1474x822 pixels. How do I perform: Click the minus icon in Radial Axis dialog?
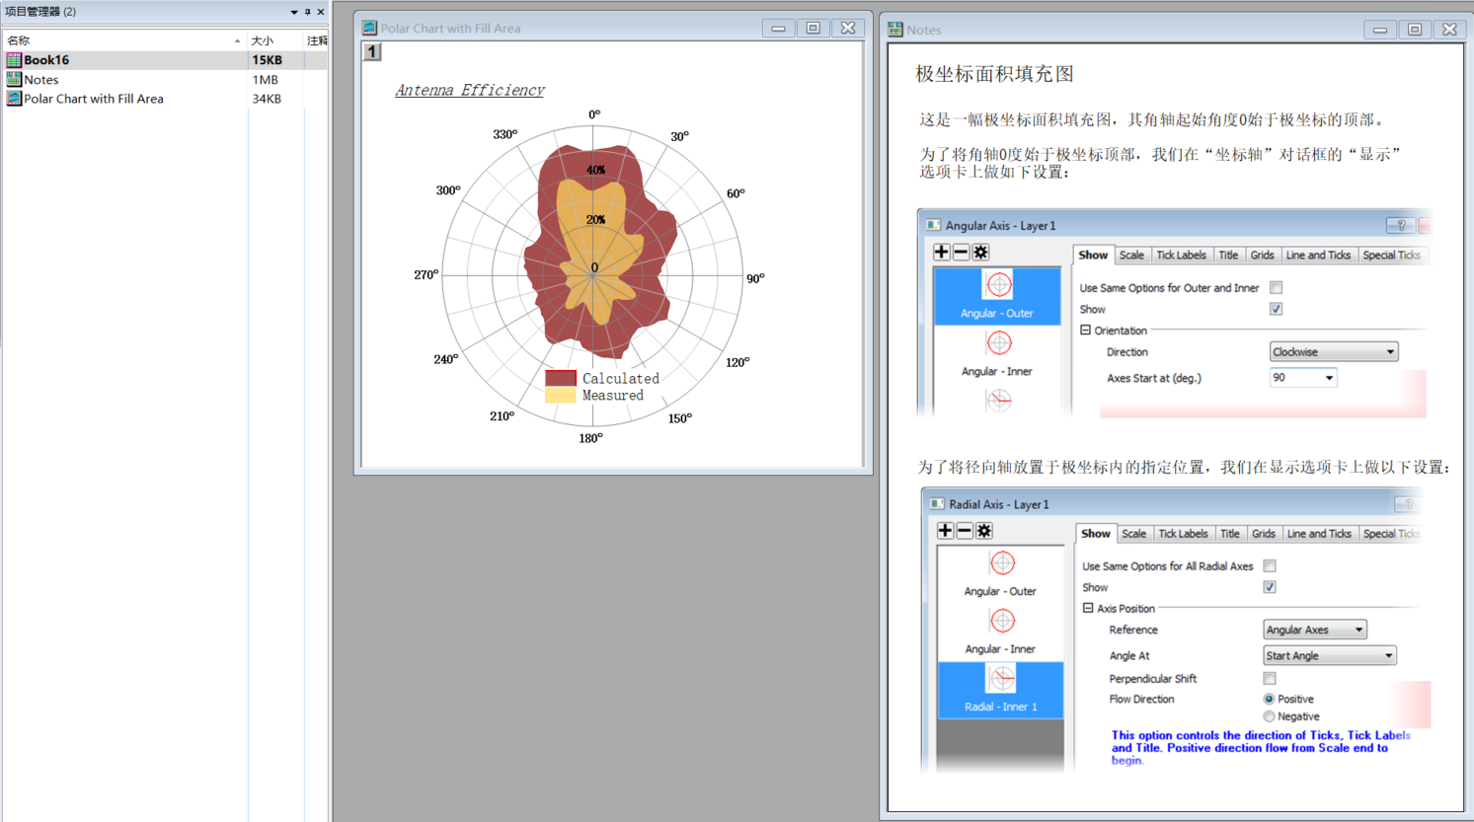coord(965,531)
